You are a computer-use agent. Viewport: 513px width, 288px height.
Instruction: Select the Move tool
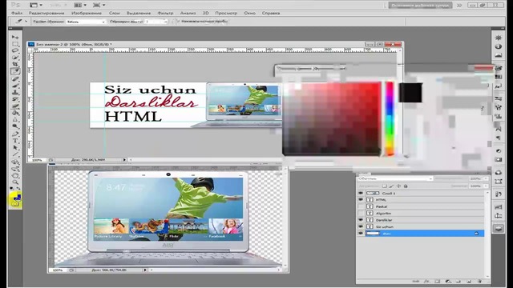point(15,38)
